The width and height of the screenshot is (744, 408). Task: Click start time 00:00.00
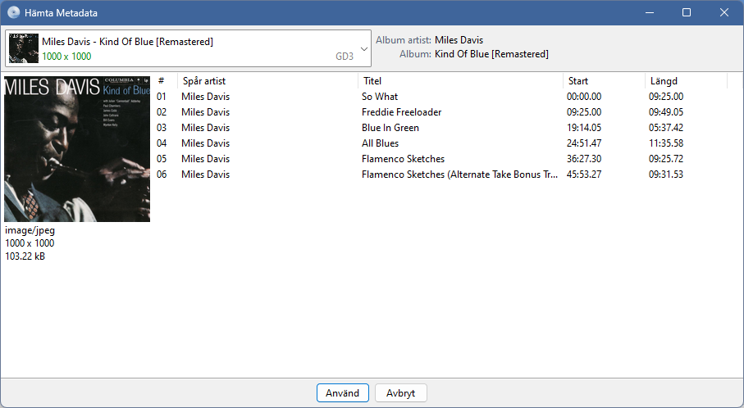point(583,97)
